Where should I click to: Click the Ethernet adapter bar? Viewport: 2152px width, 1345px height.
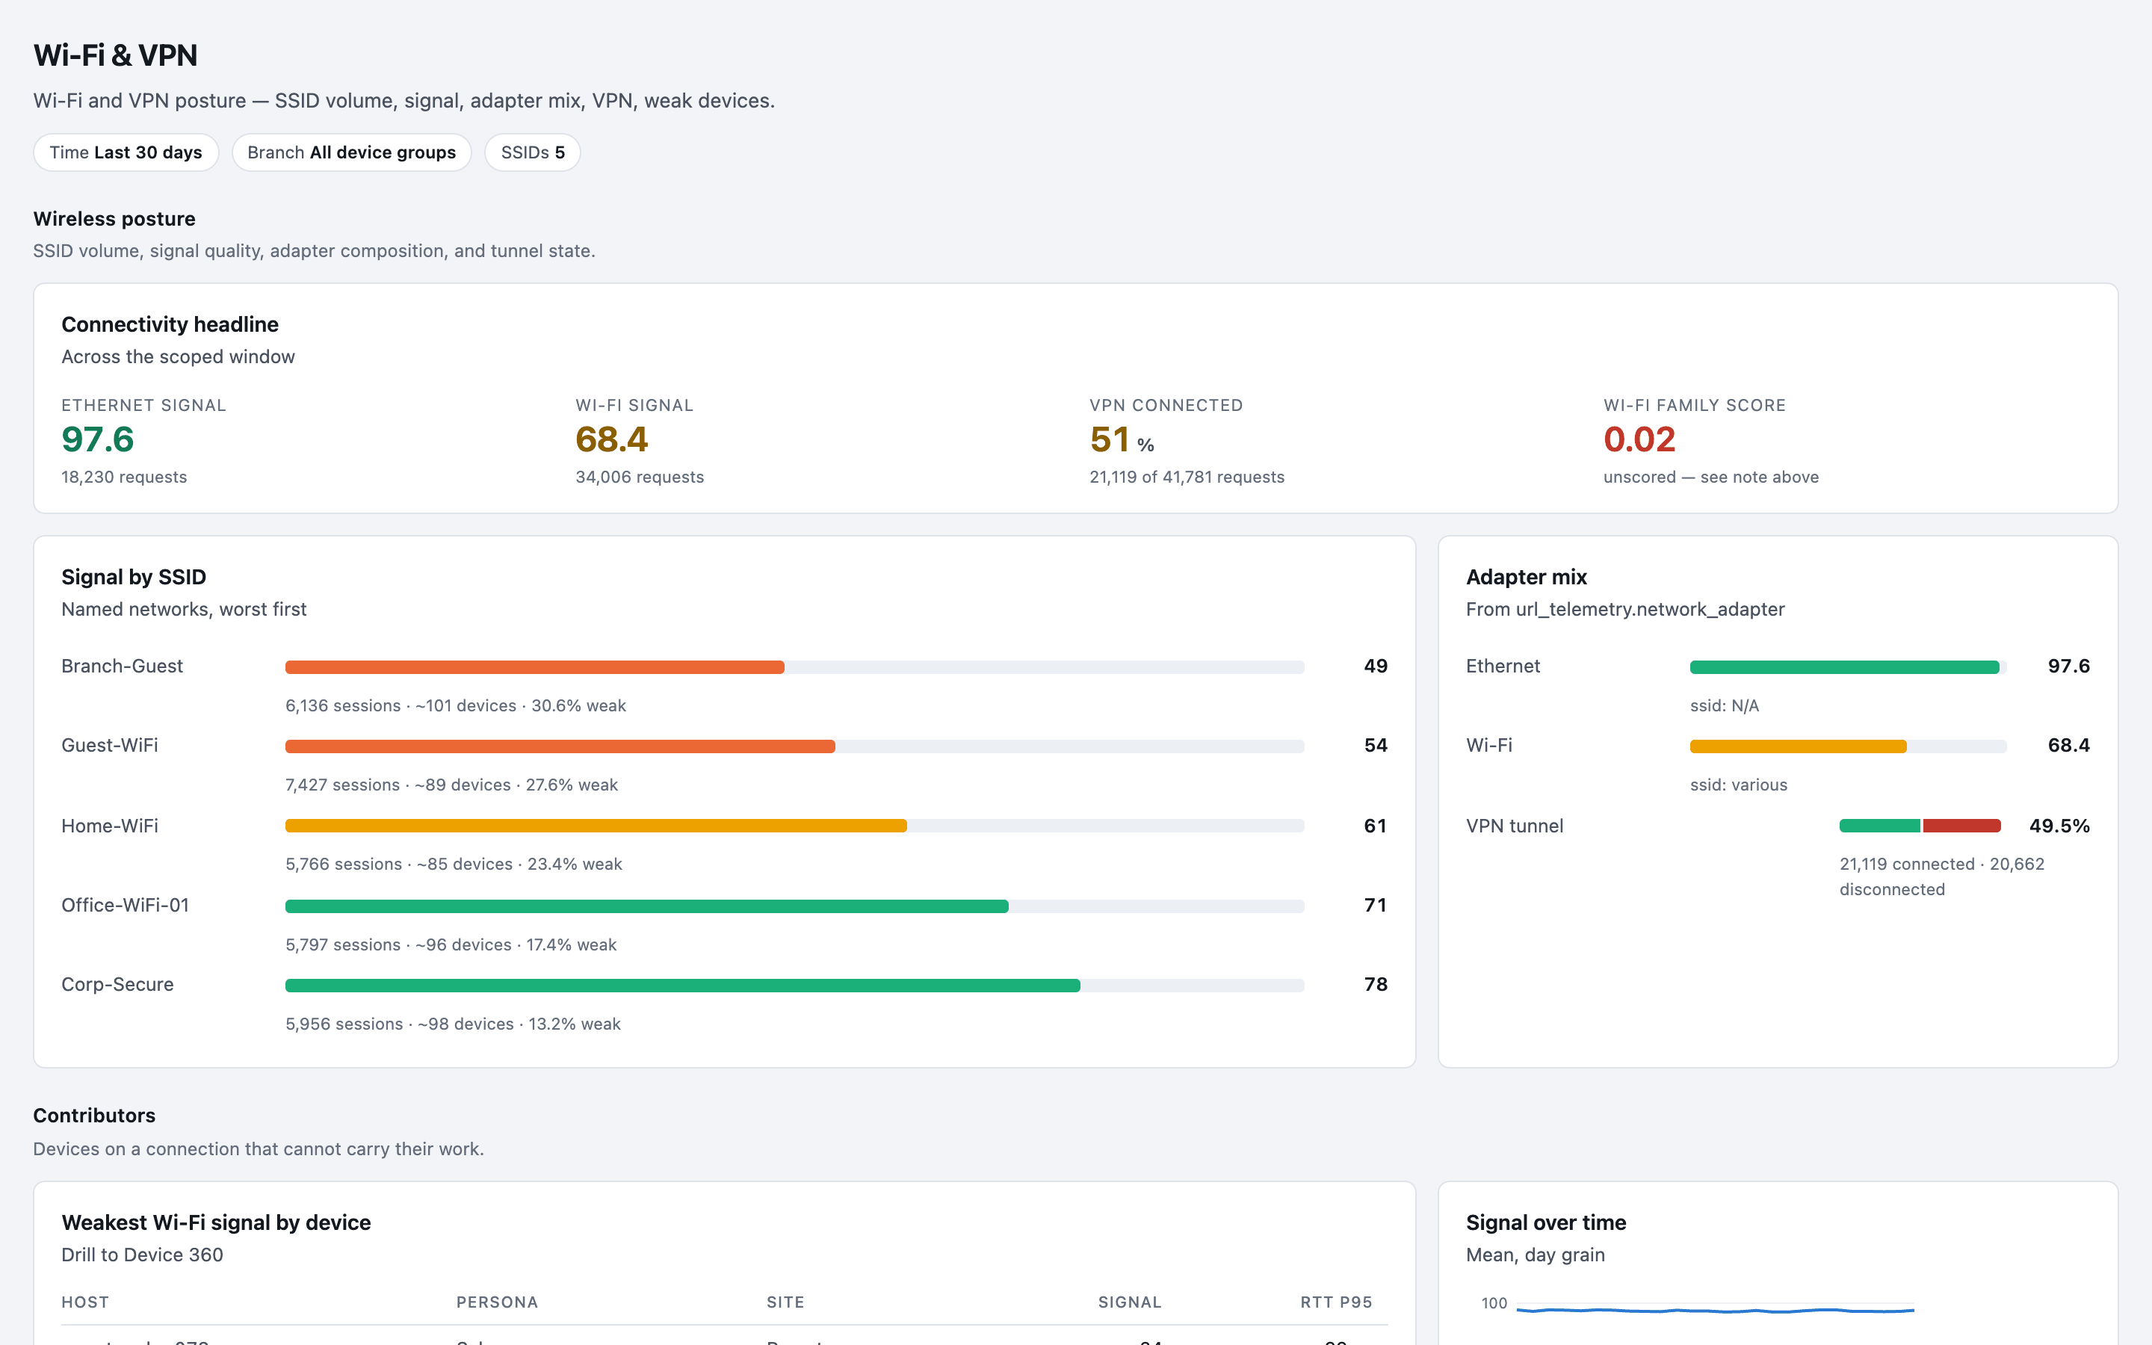pyautogui.click(x=1848, y=667)
